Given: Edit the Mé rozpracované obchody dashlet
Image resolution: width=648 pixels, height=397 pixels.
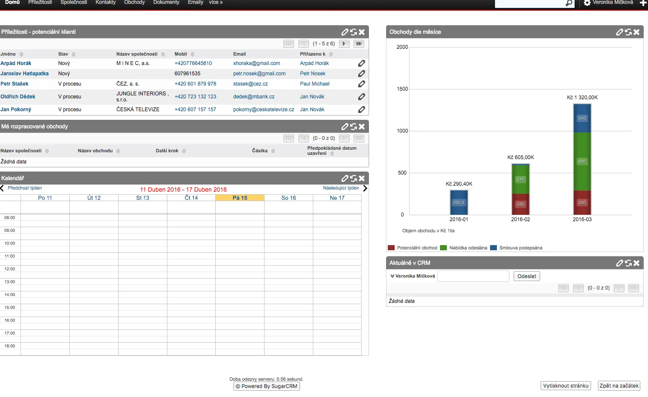Looking at the screenshot, I should click(x=345, y=127).
